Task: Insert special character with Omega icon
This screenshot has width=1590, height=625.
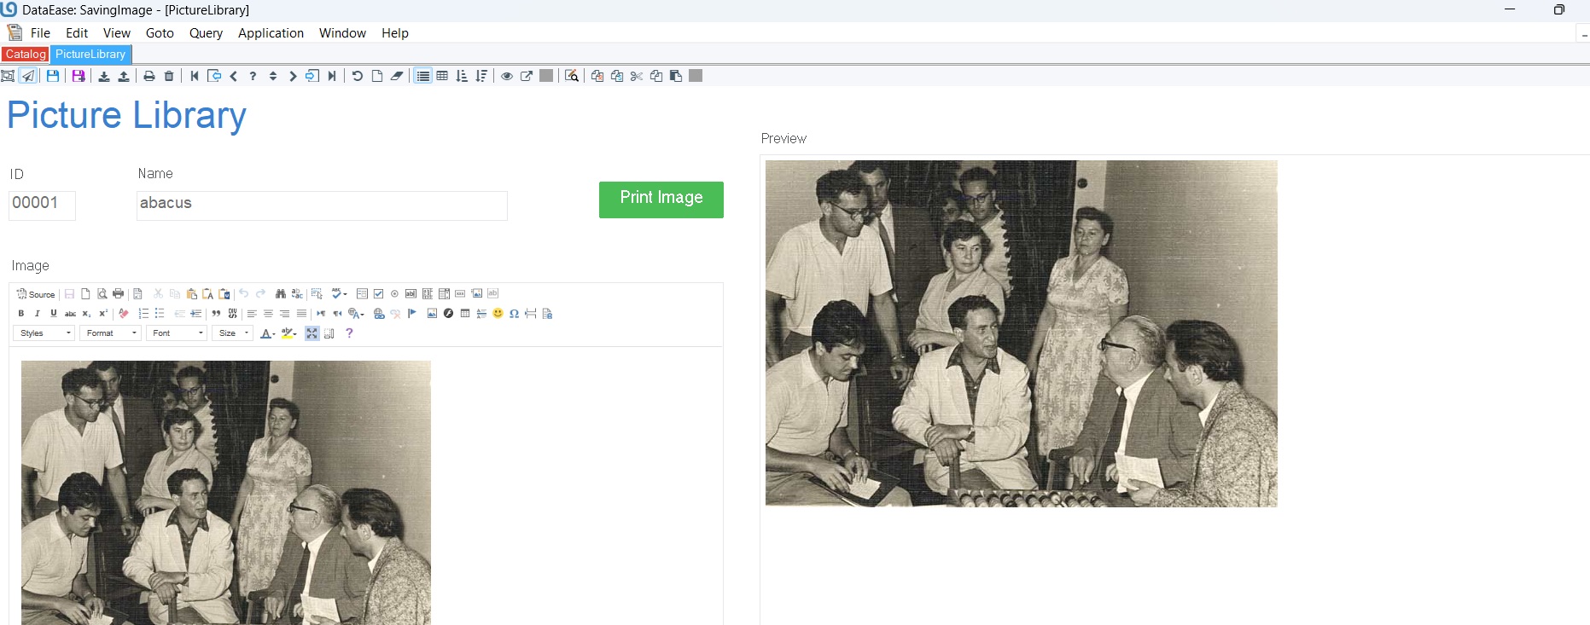Action: tap(514, 314)
